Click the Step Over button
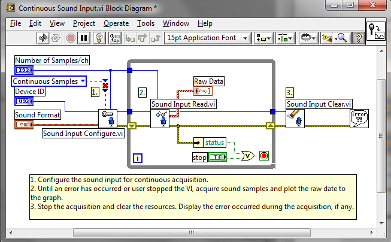 tap(143, 38)
